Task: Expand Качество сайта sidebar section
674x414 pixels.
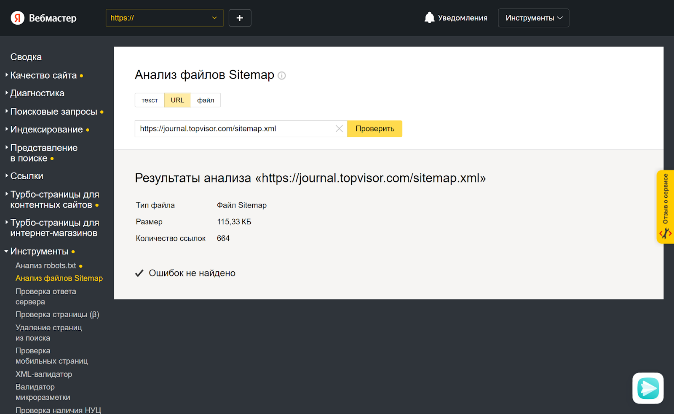Action: [43, 75]
